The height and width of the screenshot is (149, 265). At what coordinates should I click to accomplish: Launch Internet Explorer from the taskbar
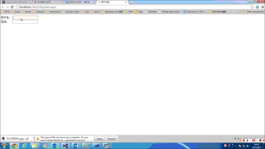point(25,146)
